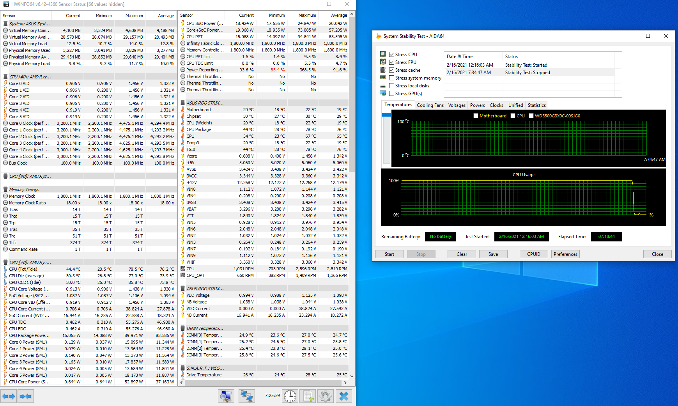Enable the Stress local disks checkbox
Viewport: 678px width, 406px height.
(392, 86)
